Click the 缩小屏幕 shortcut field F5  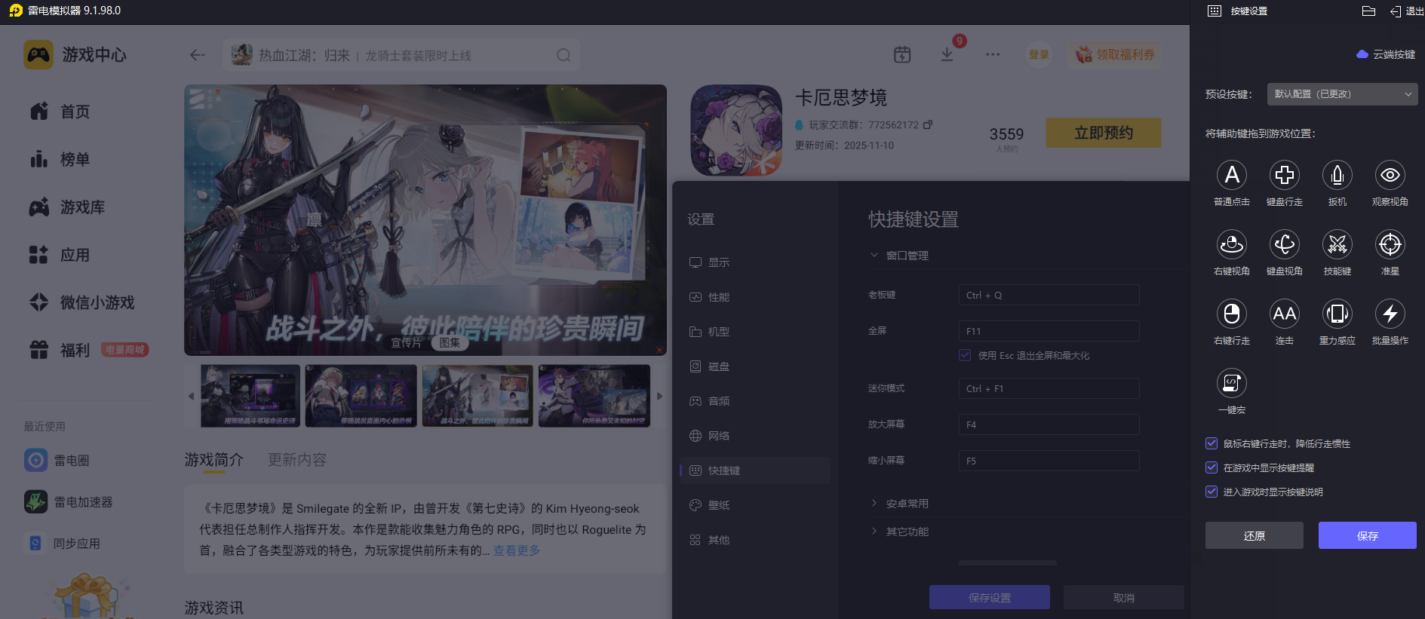point(1049,461)
